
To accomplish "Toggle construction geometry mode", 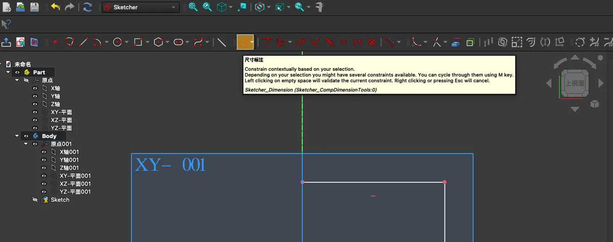I will 222,42.
